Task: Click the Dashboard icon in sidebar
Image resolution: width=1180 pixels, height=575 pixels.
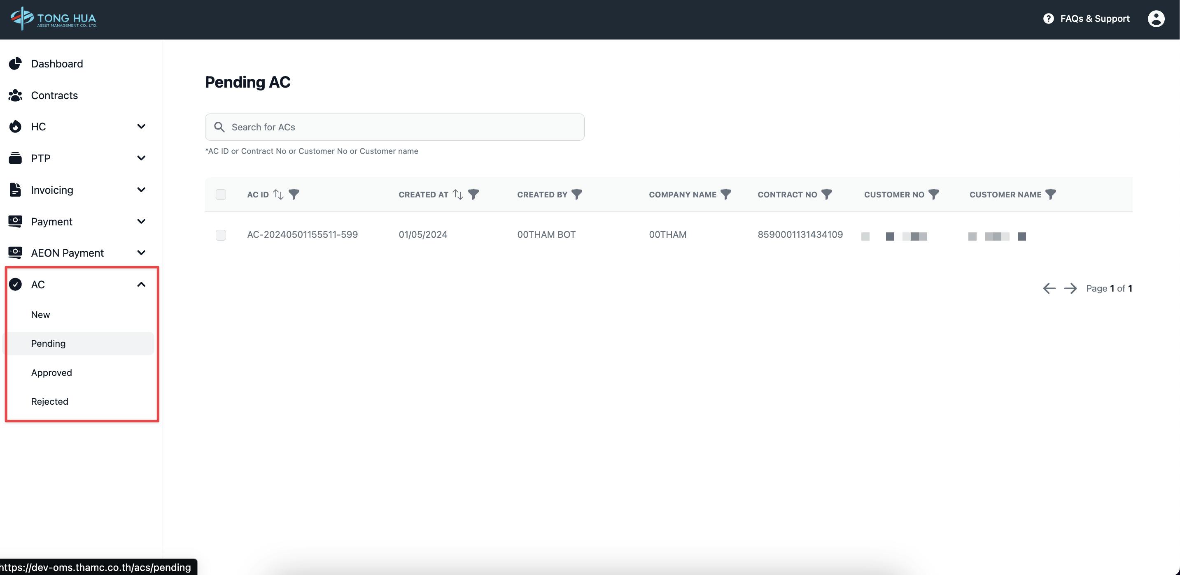Action: (x=14, y=64)
